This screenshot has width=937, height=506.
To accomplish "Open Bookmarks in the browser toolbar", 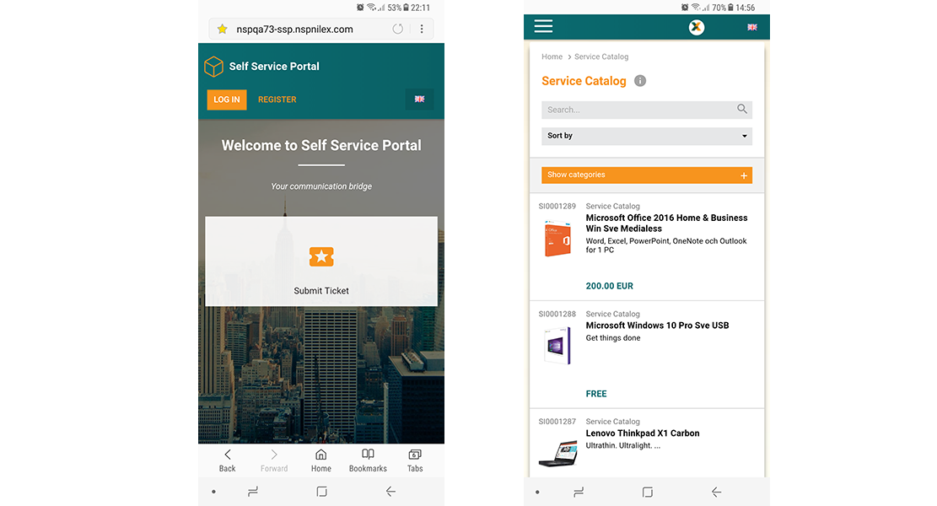I will 368,460.
